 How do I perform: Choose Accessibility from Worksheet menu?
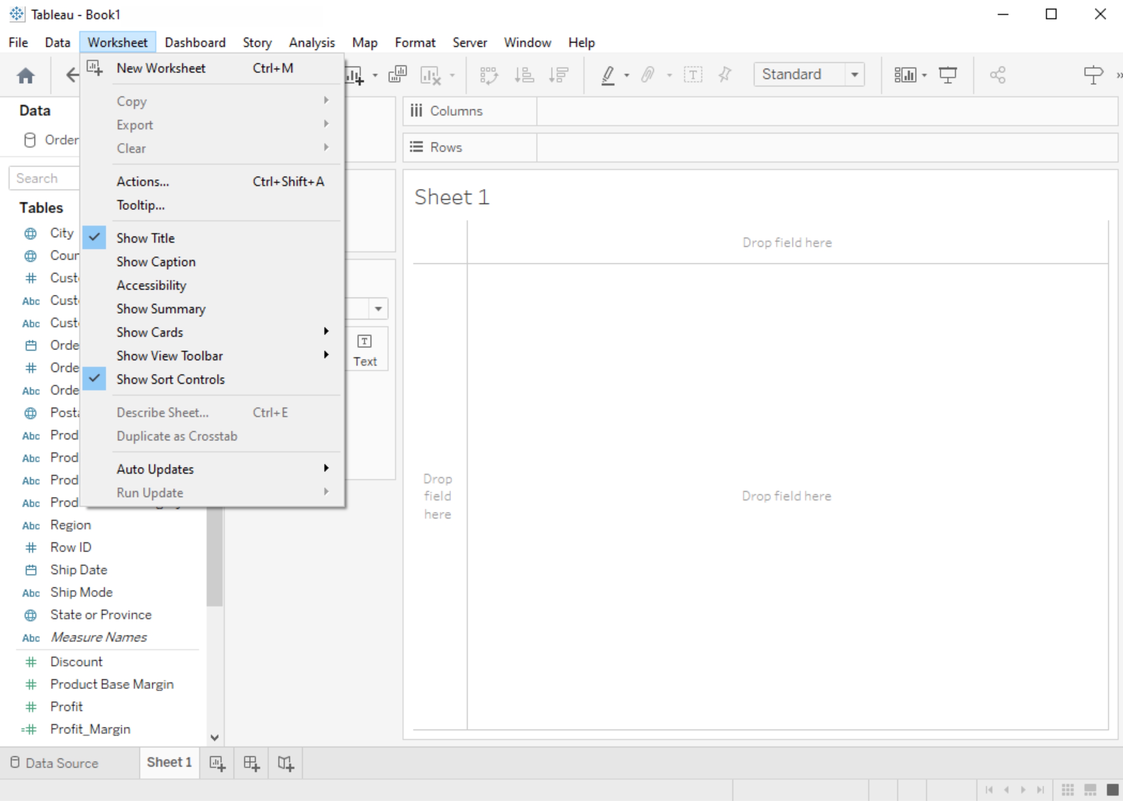click(x=212, y=286)
